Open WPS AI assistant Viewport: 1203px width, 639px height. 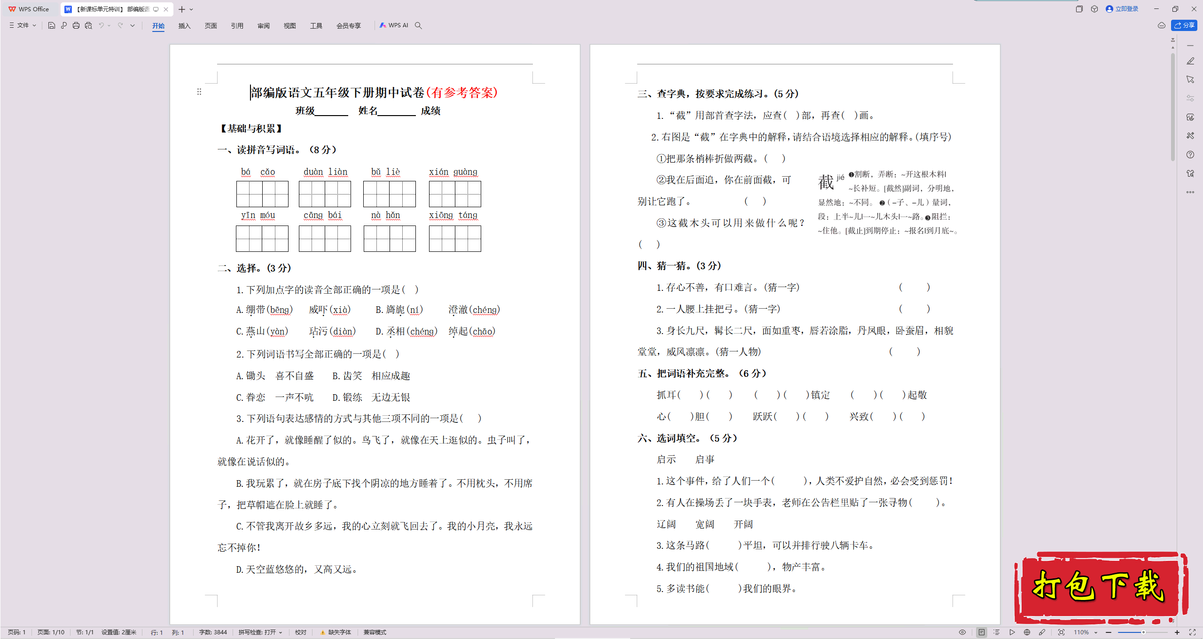pos(394,25)
